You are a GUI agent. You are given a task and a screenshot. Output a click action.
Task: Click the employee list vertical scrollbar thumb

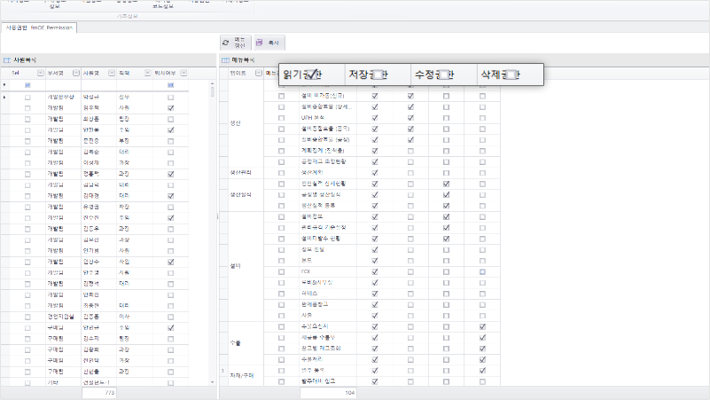coord(212,92)
